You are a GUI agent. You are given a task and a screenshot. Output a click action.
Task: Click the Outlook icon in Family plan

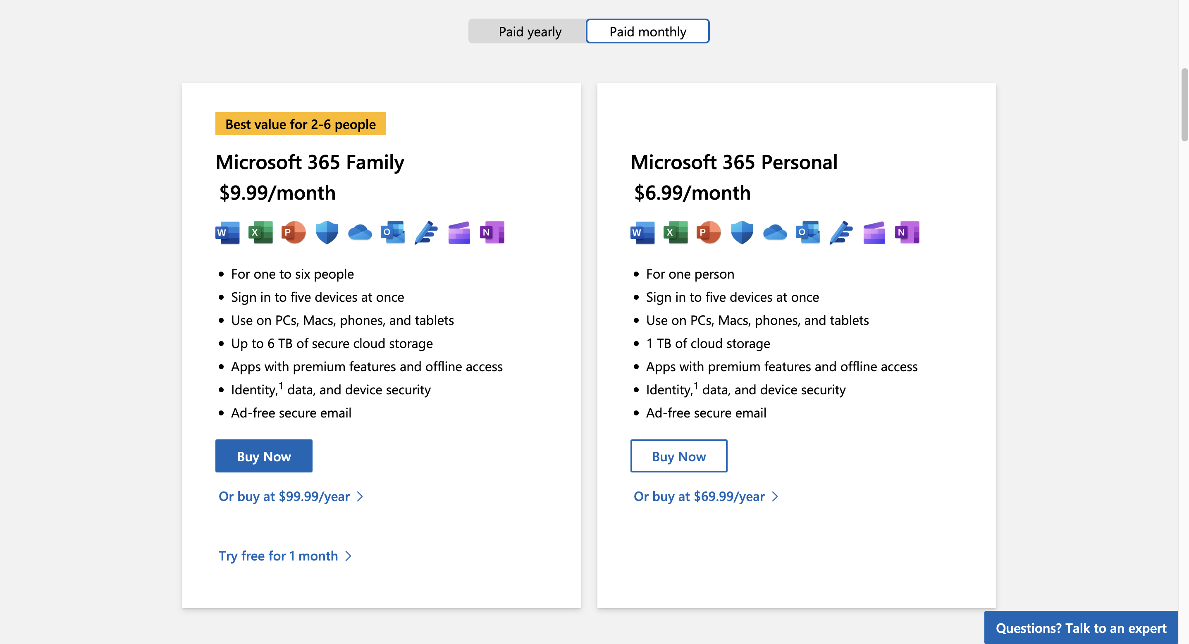[392, 232]
